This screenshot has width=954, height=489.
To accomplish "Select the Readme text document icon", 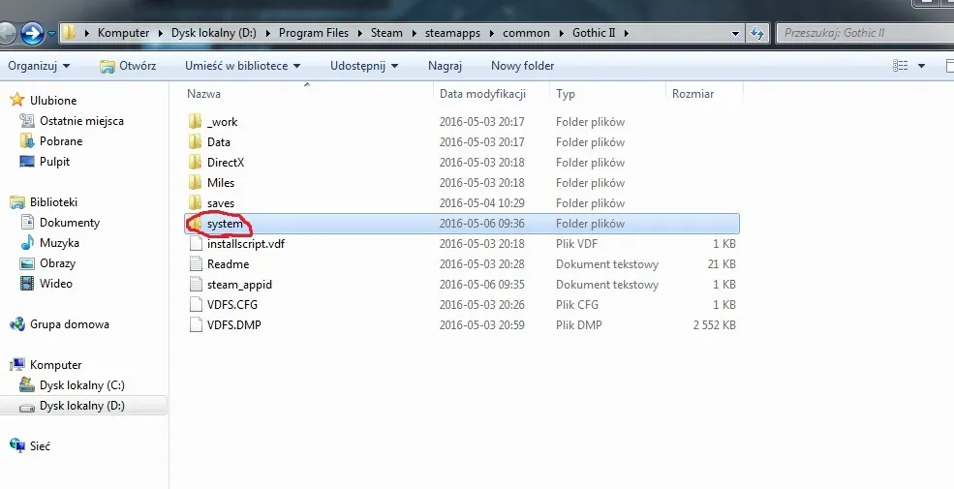I will click(x=196, y=264).
